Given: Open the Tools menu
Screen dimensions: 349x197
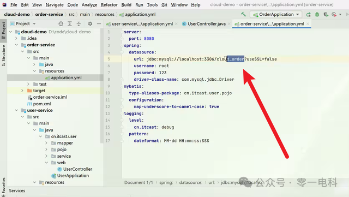Looking at the screenshot, I should pos(152,5).
